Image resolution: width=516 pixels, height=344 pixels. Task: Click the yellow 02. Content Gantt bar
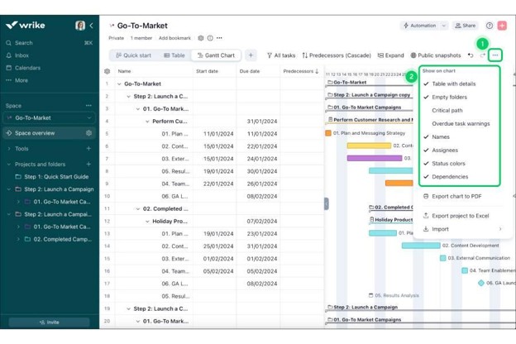tap(369, 146)
